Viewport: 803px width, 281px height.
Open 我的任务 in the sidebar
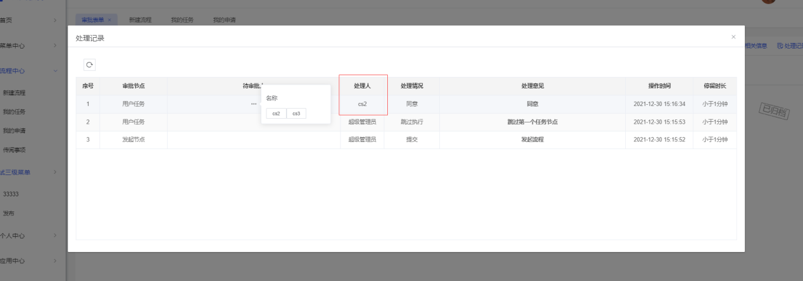tap(14, 112)
